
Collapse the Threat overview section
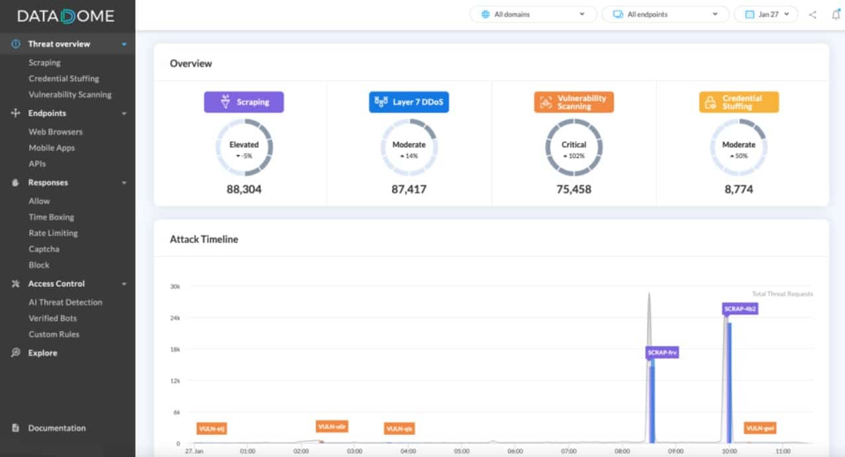pos(123,44)
